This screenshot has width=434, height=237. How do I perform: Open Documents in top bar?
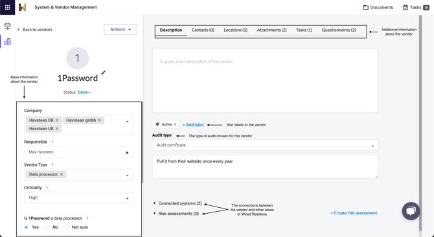pos(378,8)
